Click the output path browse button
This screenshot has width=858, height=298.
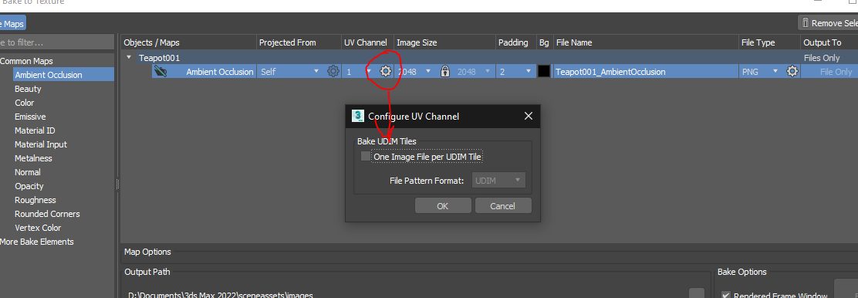pos(697,293)
